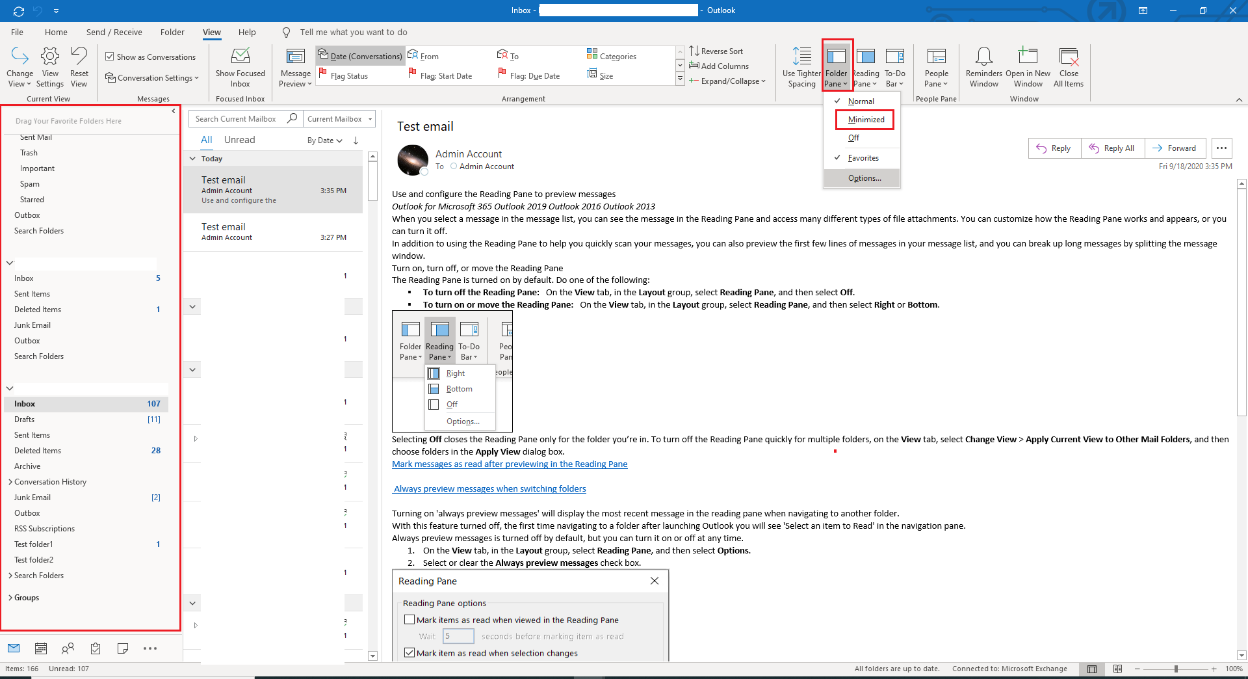The width and height of the screenshot is (1248, 679).
Task: Open the Reminders Window
Action: (x=984, y=67)
